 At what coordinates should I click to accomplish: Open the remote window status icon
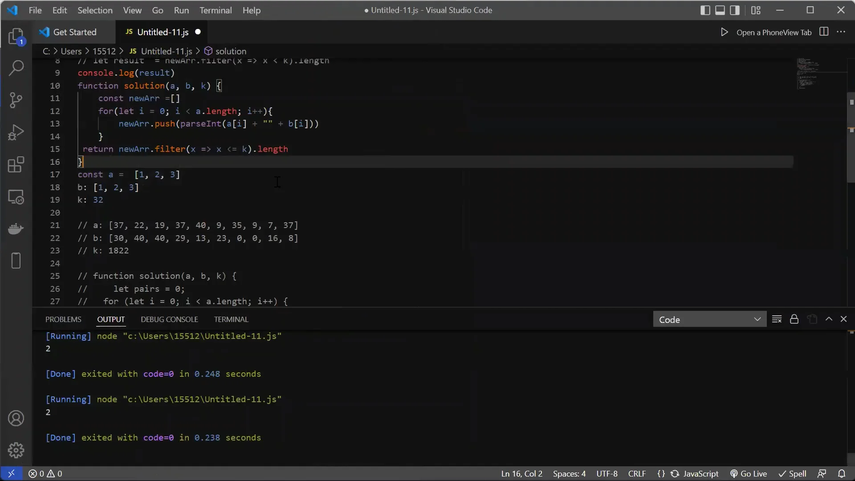pos(11,473)
